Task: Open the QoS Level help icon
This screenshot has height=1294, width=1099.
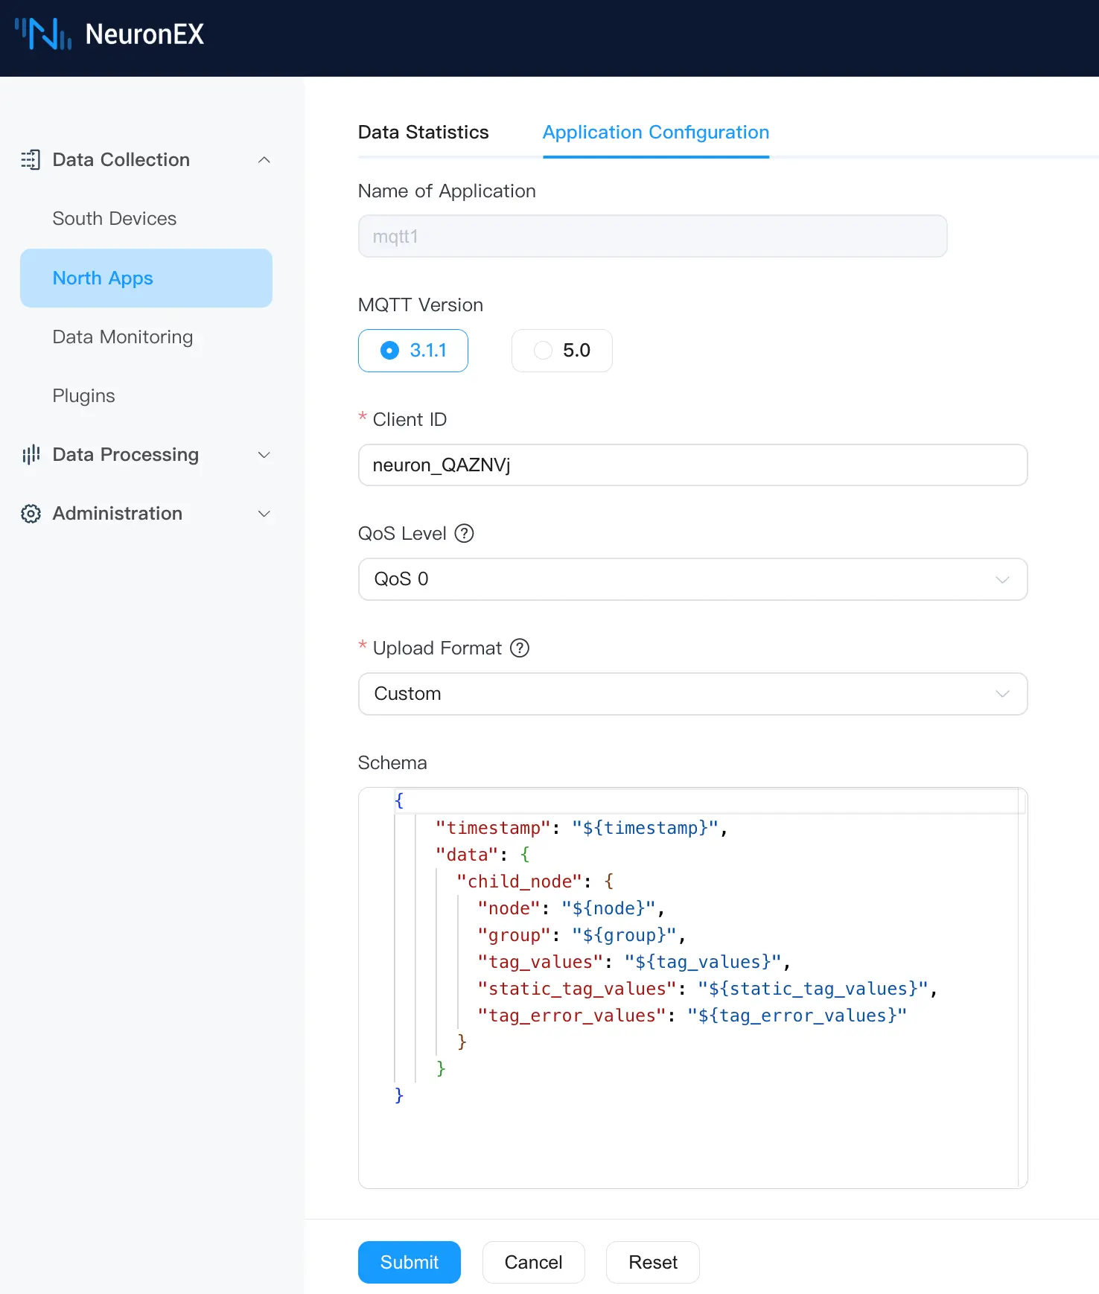Action: pyautogui.click(x=465, y=534)
